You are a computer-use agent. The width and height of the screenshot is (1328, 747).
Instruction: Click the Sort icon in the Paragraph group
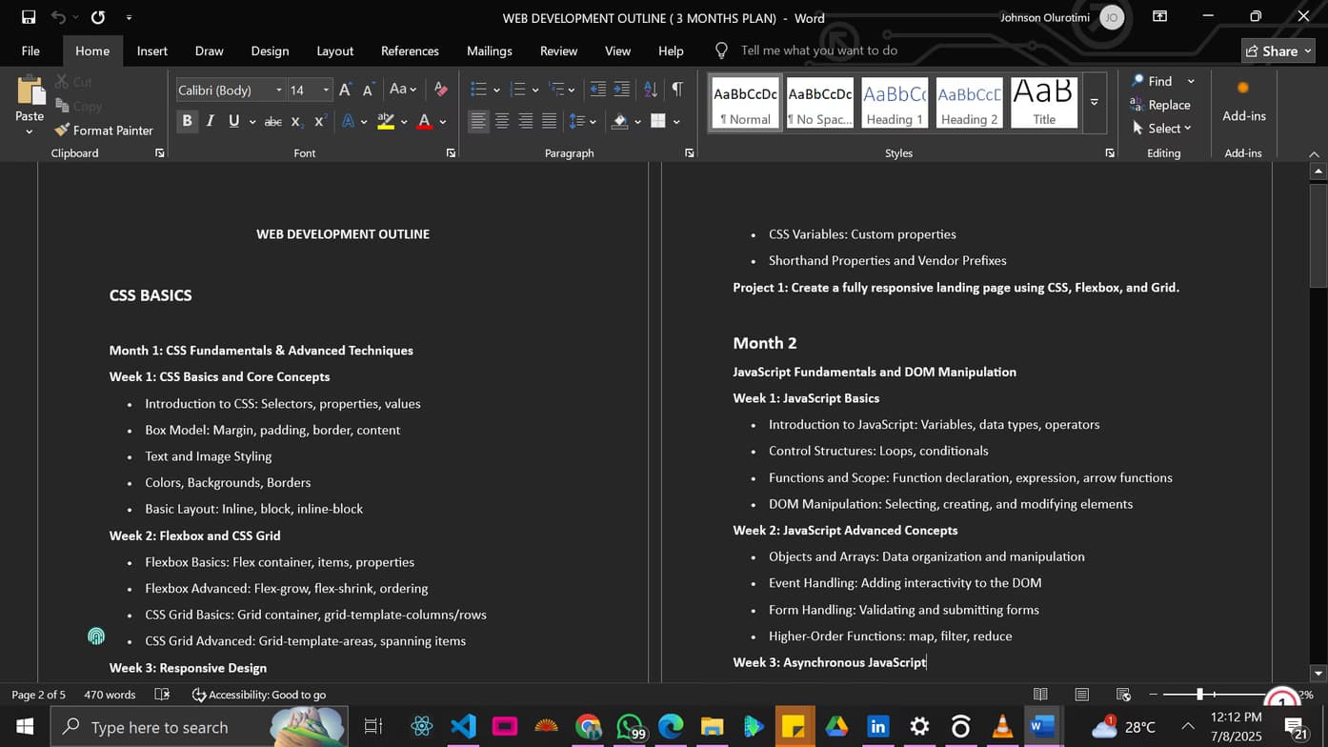click(650, 89)
